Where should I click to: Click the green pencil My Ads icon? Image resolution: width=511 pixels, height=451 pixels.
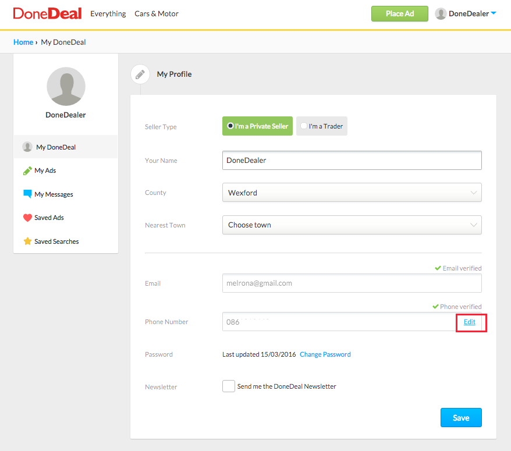tap(27, 171)
